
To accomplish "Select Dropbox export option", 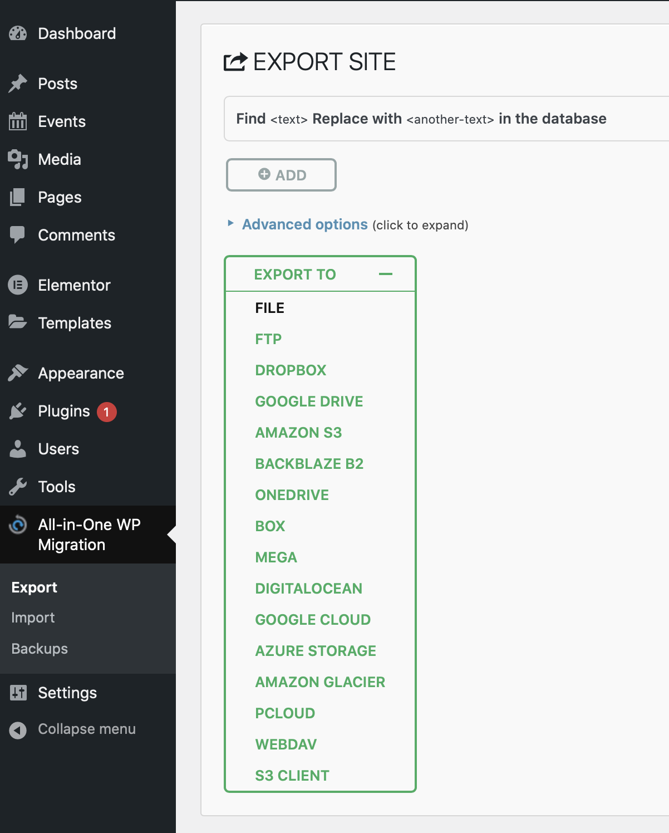I will coord(291,370).
